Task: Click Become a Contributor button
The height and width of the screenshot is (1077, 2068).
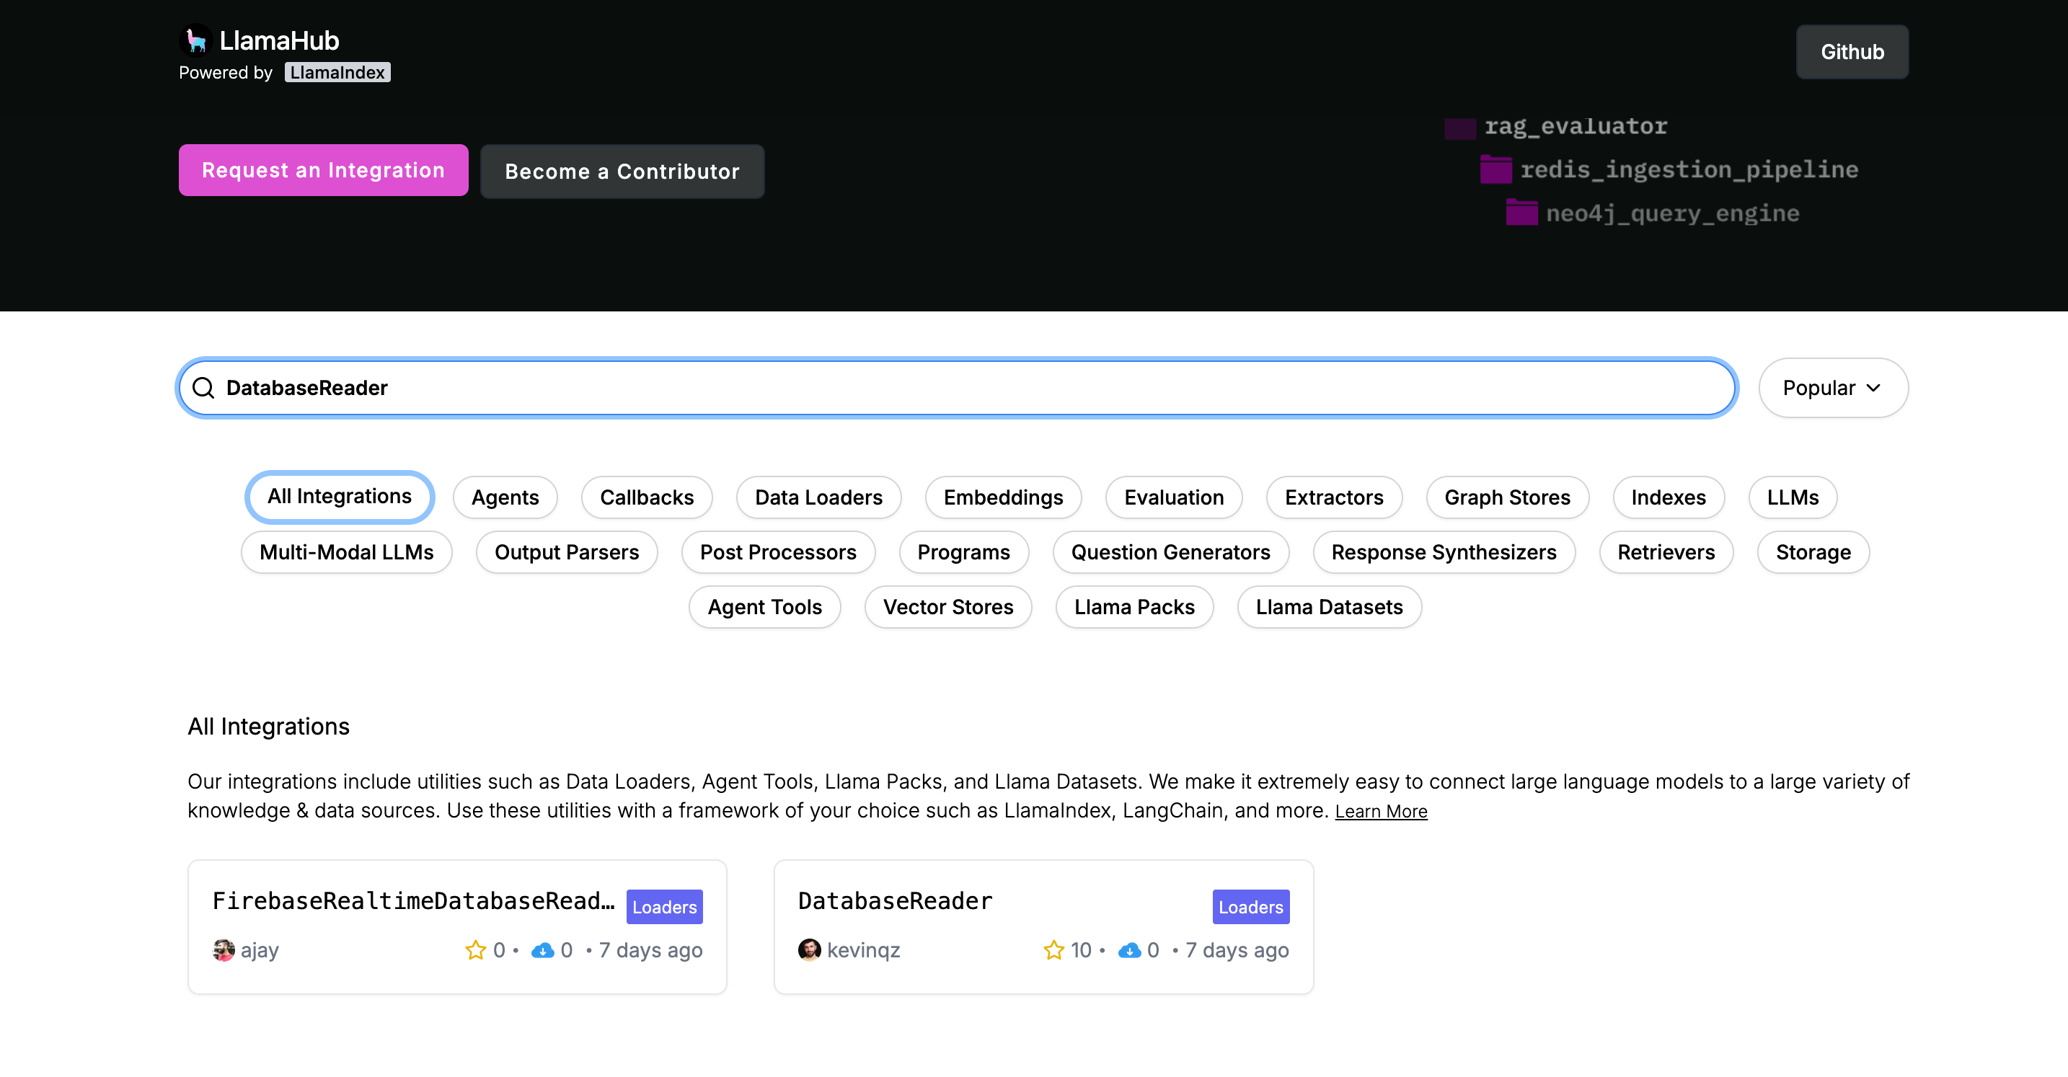Action: point(622,171)
